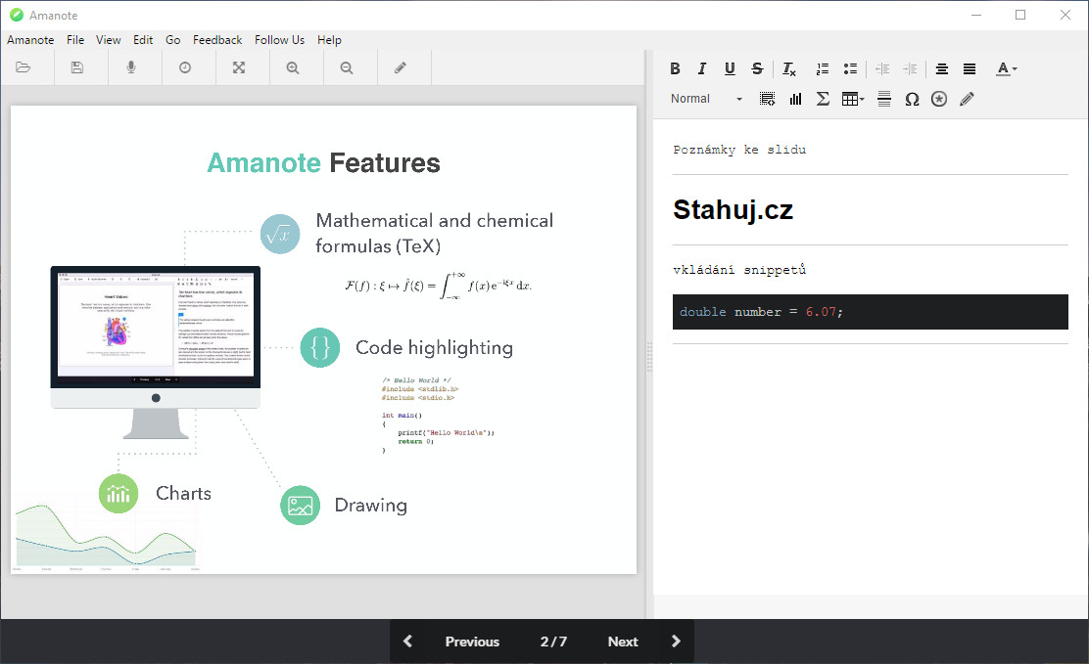Open the Feedback menu
1089x664 pixels.
click(x=217, y=40)
